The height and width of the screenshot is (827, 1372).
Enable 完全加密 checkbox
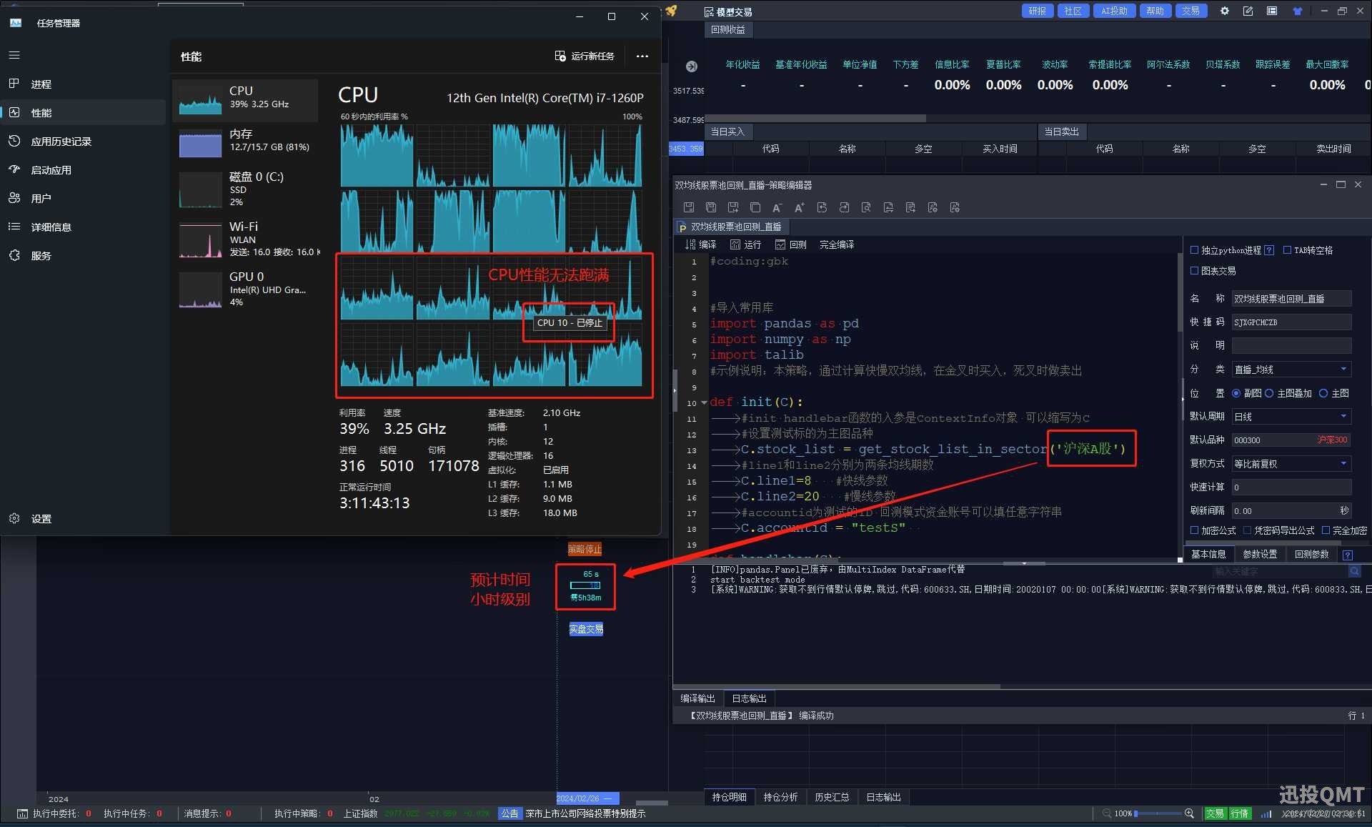point(1326,530)
